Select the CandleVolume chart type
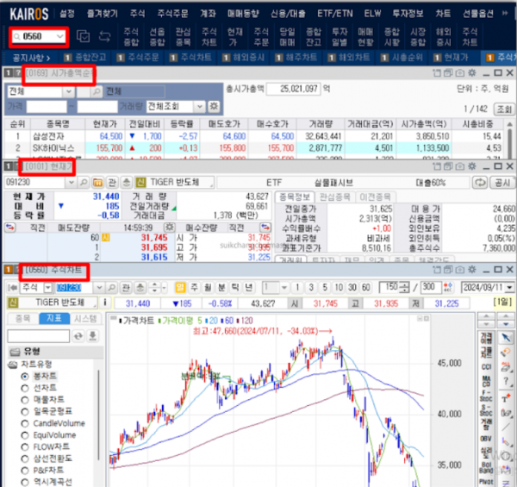Viewport: 517px width, 487px height. (53, 423)
